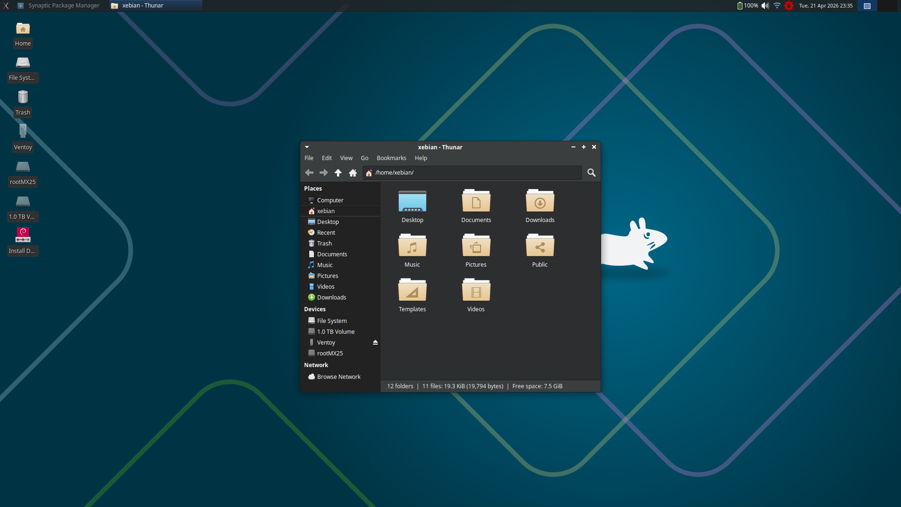This screenshot has width=901, height=507.
Task: Select 1.0 TB Volume in Devices
Action: coord(336,332)
